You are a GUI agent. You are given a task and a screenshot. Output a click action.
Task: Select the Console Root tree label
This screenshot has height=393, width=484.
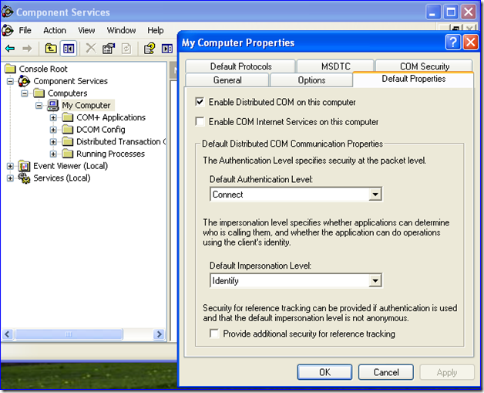[43, 69]
